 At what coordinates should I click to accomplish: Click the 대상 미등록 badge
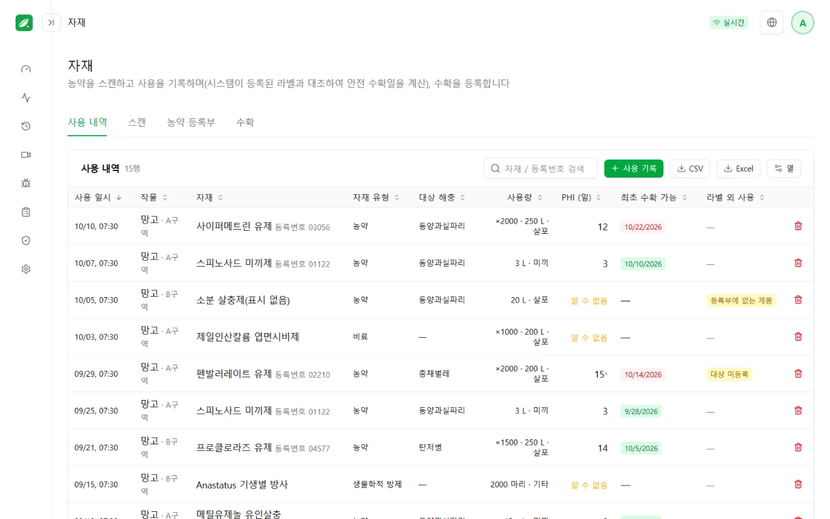point(729,374)
